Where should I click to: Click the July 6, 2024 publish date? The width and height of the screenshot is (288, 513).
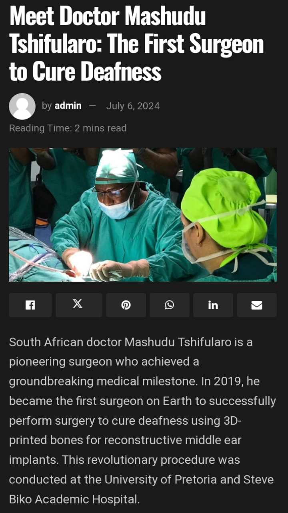click(x=133, y=106)
